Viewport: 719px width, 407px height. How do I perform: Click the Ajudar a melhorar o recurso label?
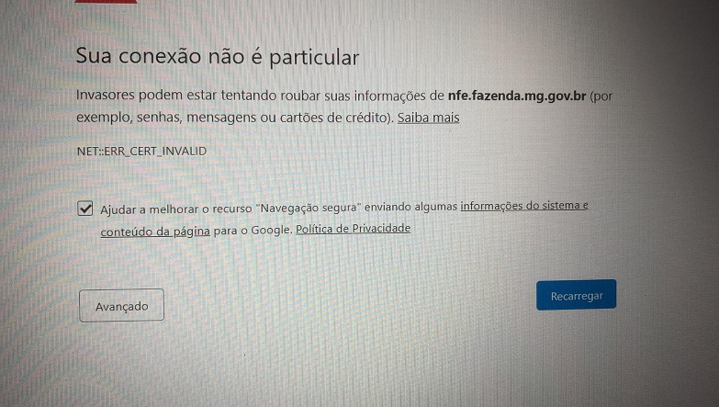tap(176, 209)
